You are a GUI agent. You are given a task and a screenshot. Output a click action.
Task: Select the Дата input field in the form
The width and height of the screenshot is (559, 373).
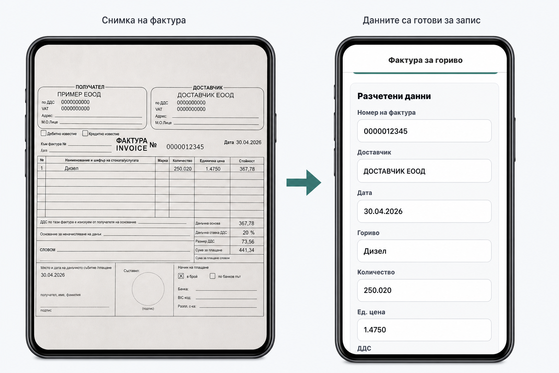(424, 211)
